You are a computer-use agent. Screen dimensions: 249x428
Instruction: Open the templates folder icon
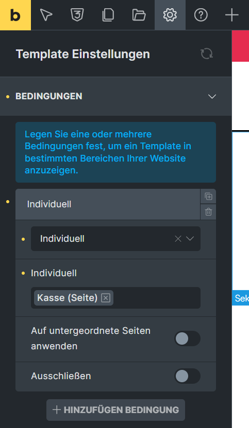coord(139,15)
